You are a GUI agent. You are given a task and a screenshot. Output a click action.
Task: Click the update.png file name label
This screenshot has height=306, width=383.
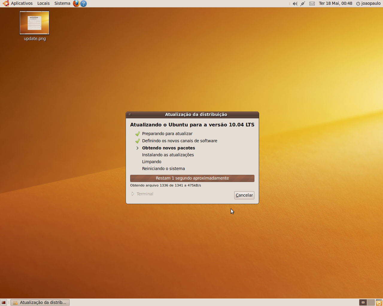pyautogui.click(x=35, y=39)
